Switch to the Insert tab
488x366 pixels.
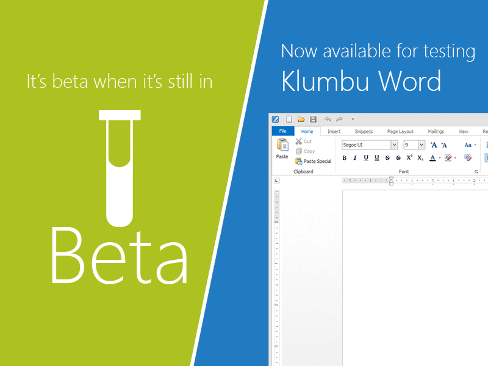point(334,131)
